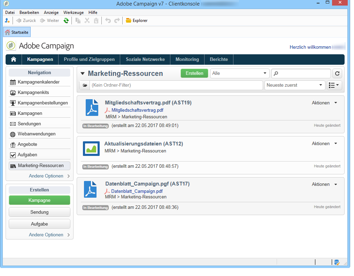Click the search input field
Image resolution: width=354 pixels, height=276 pixels.
point(301,73)
